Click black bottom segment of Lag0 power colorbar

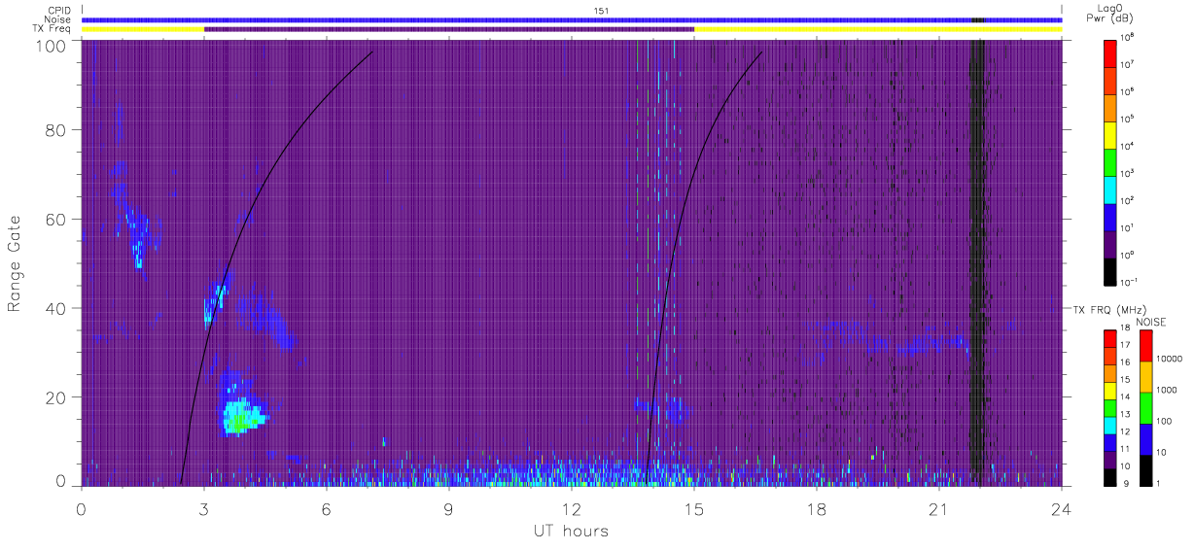1111,270
